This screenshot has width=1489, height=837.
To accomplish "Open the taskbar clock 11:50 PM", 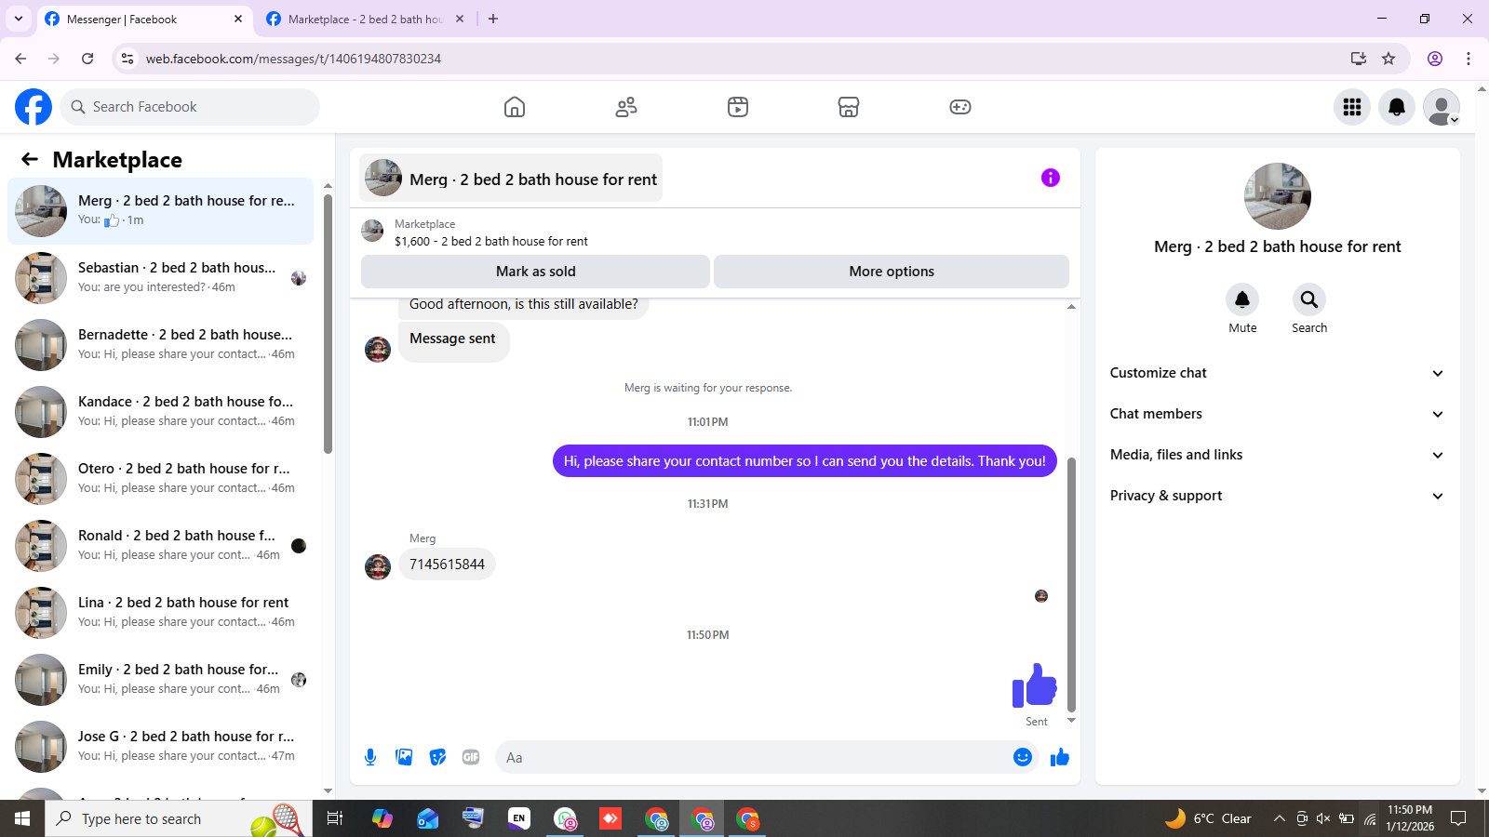I will coord(1410,818).
